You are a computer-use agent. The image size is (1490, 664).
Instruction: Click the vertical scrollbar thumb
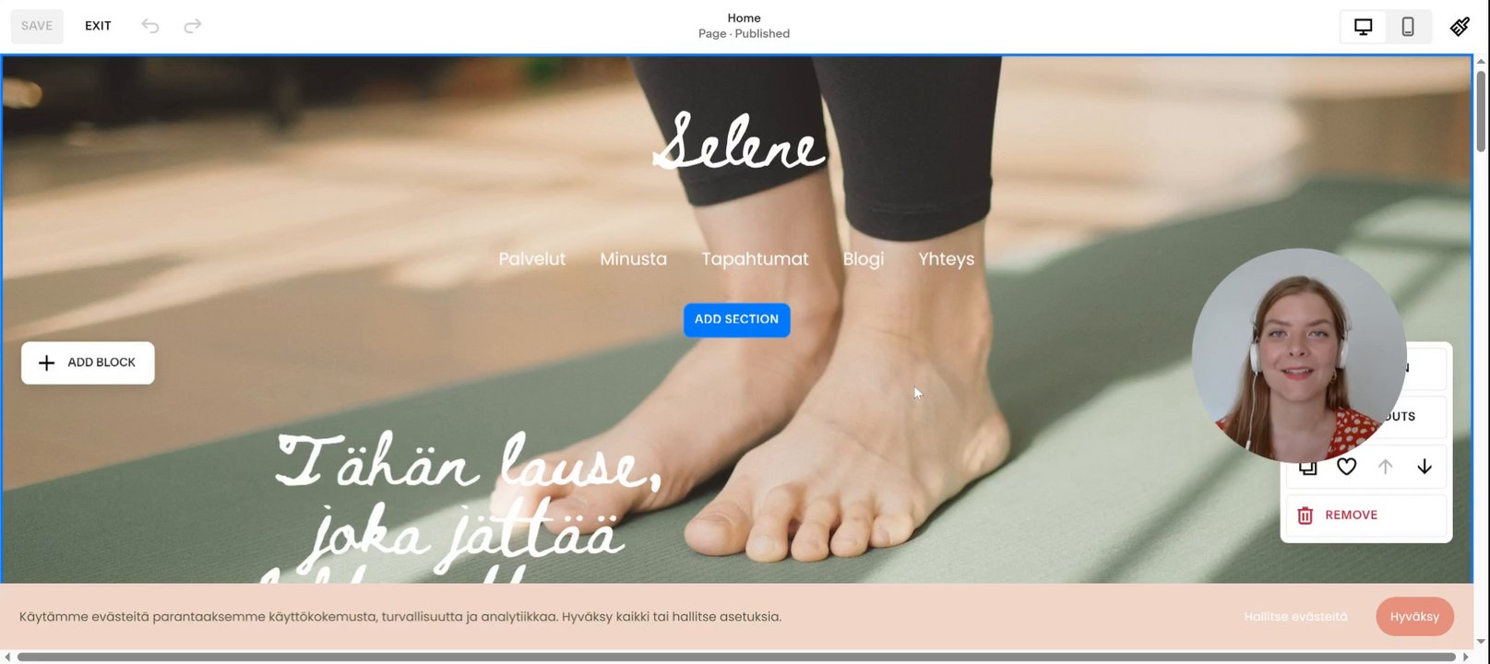(1481, 111)
